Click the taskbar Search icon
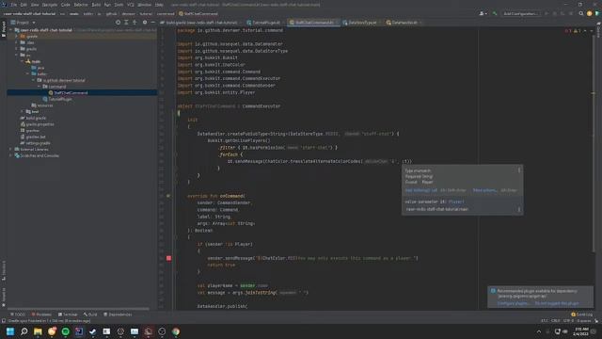This screenshot has width=602, height=339. click(x=24, y=331)
